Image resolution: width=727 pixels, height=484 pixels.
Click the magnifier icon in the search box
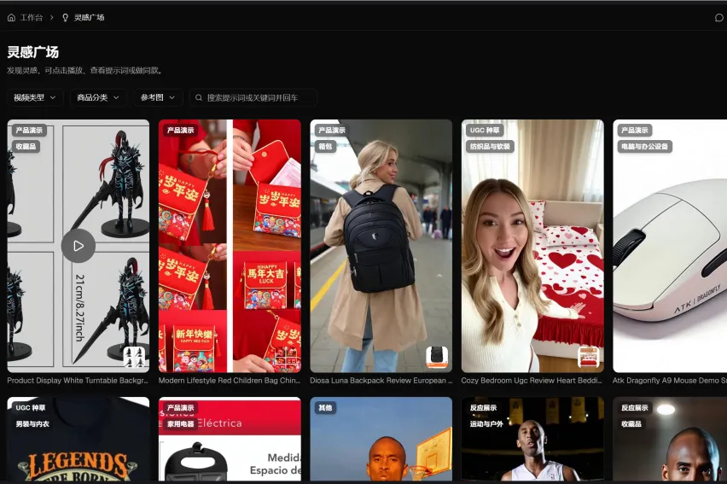pos(199,97)
